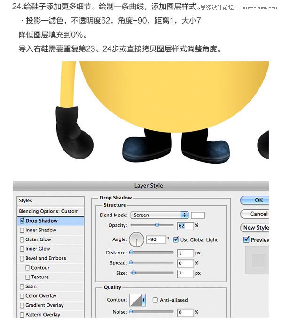Click the Spread value field
Screen dimensions: 282x326
click(x=186, y=263)
